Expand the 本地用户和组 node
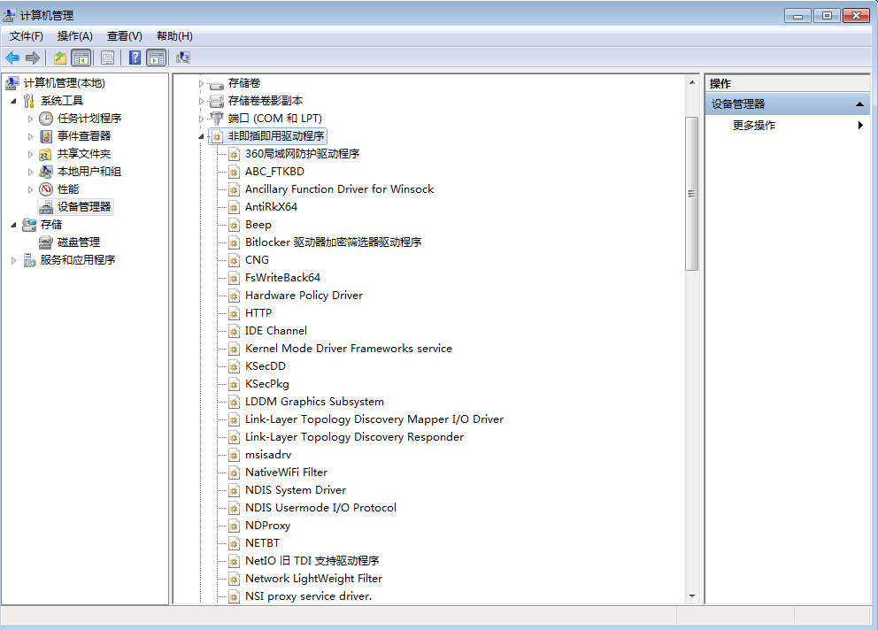The image size is (878, 630). [x=30, y=172]
